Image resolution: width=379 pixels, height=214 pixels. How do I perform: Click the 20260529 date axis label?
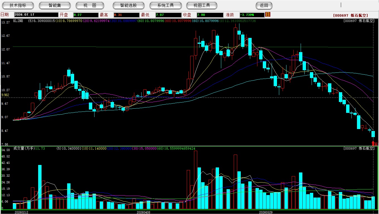click(266, 212)
